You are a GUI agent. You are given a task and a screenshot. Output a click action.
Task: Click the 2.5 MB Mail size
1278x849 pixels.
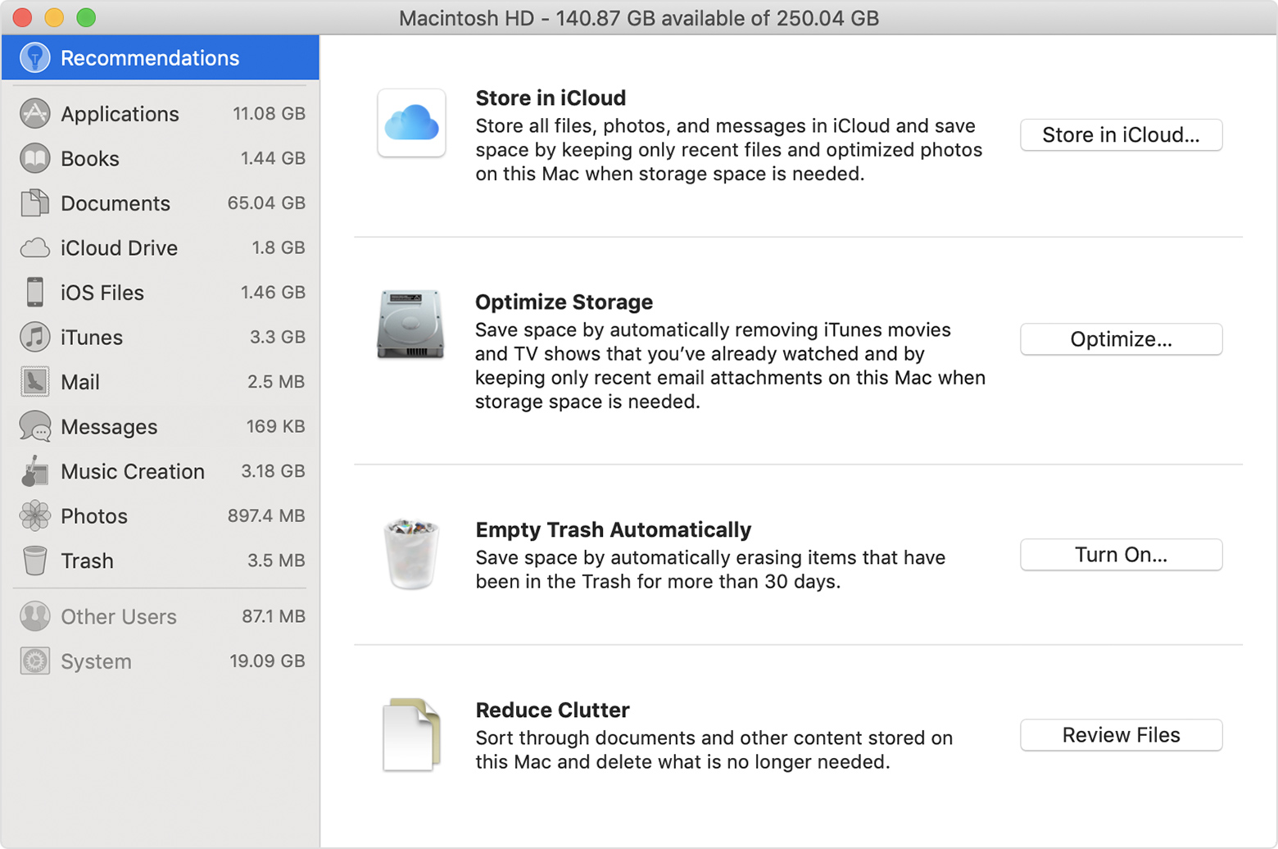(x=276, y=382)
